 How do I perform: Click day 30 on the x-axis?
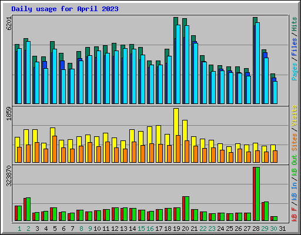click(x=273, y=229)
